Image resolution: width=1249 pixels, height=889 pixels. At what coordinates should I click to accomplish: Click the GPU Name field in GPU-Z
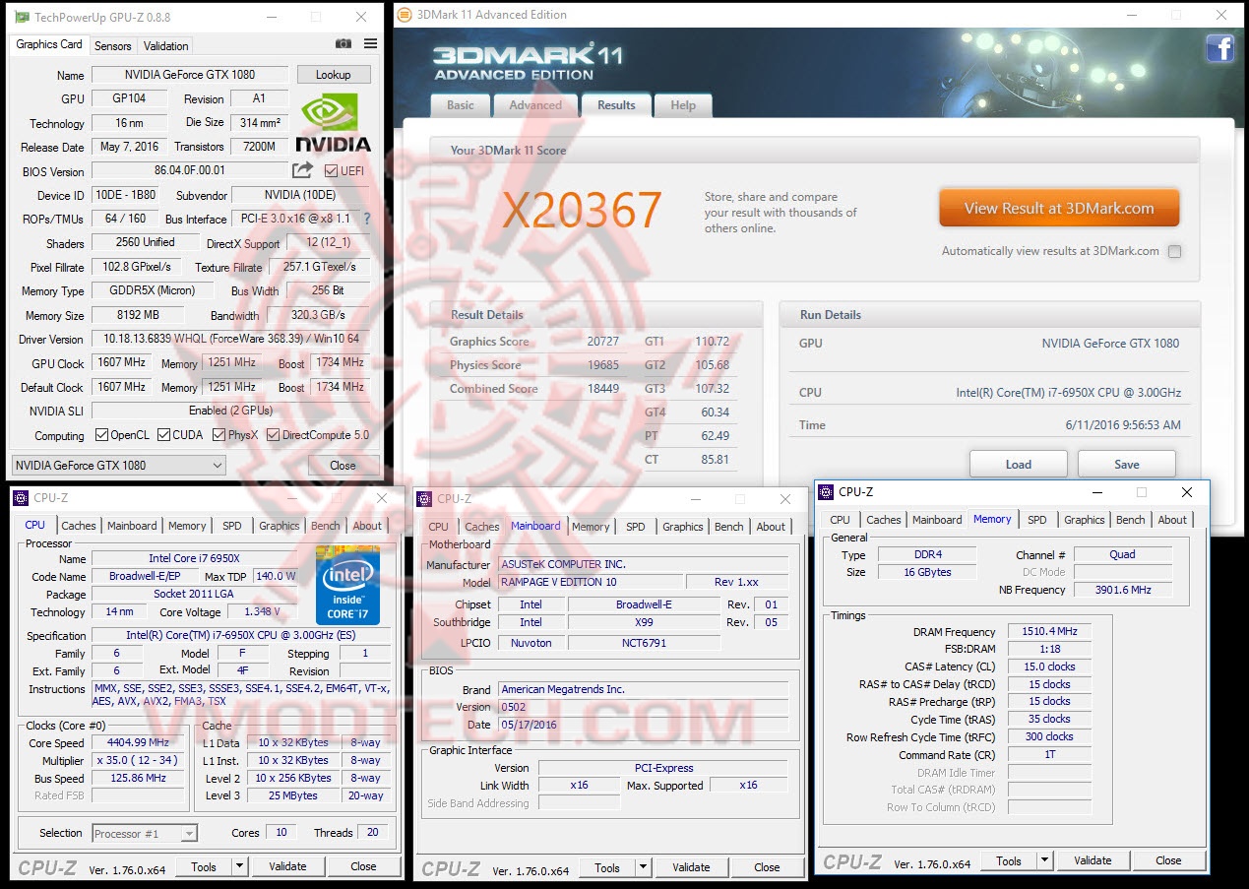tap(190, 75)
